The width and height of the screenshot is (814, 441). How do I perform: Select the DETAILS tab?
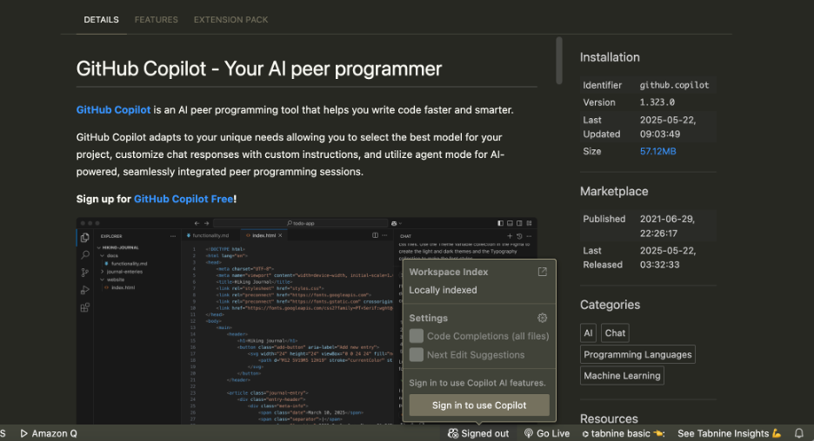[x=101, y=19]
